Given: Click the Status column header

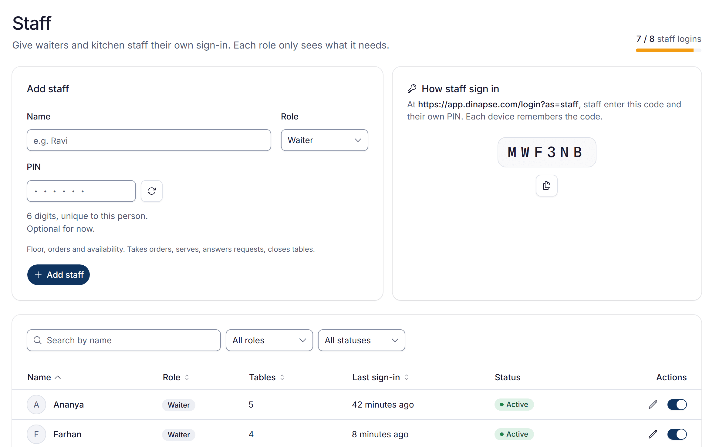Looking at the screenshot, I should pos(508,377).
